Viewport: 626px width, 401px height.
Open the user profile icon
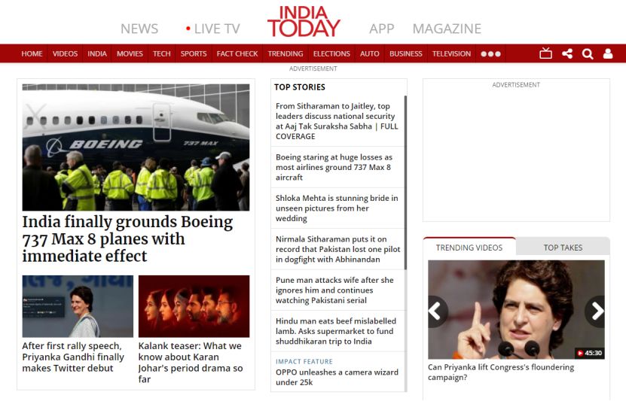tap(608, 53)
